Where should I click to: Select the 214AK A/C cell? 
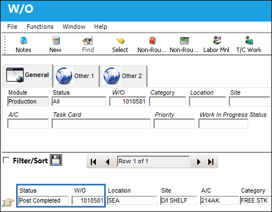click(x=219, y=200)
